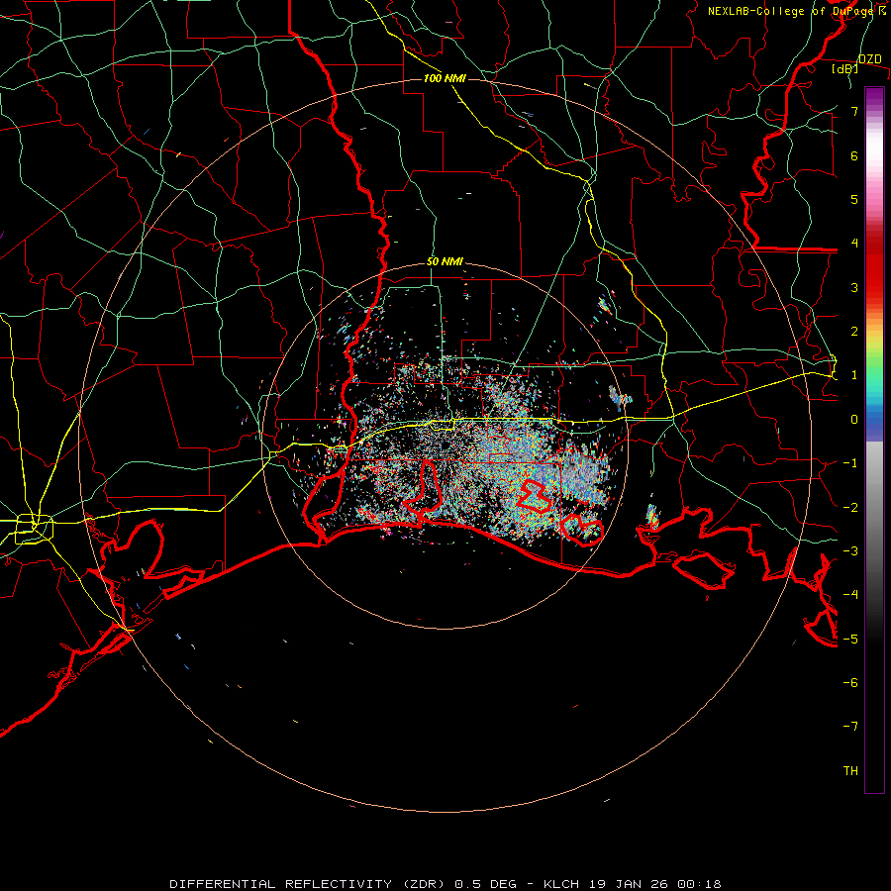The width and height of the screenshot is (891, 891).
Task: Click the "-2" value on the color scale
Action: [x=850, y=507]
